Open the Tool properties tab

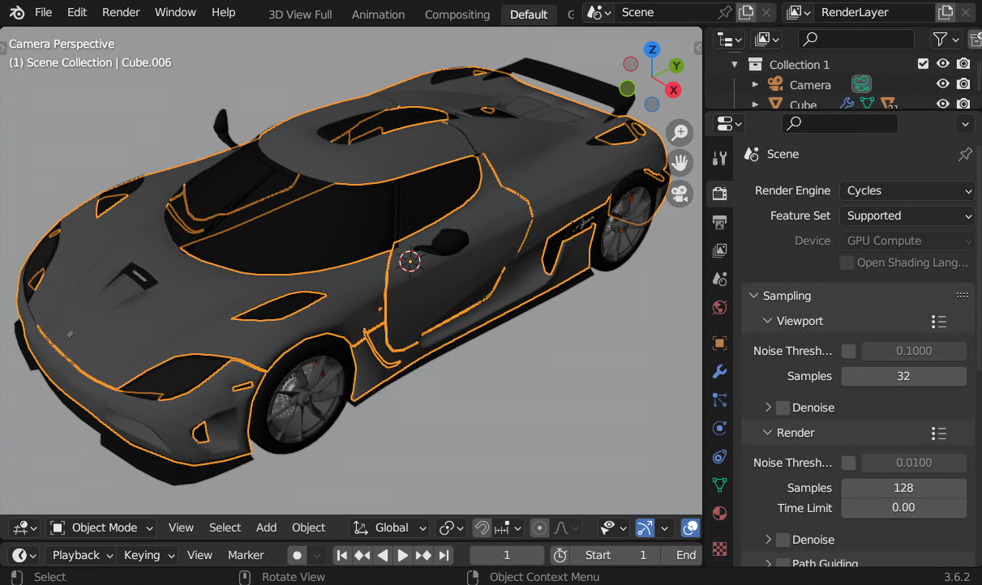click(719, 159)
